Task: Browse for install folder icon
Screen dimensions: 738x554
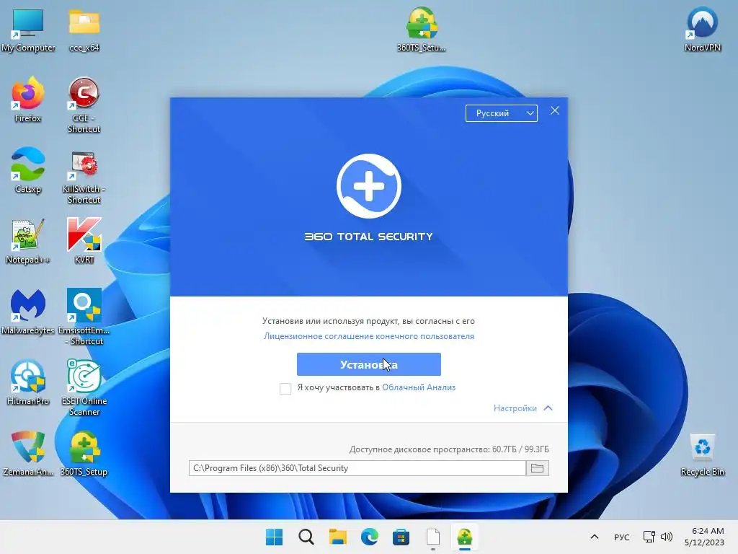Action: coord(537,468)
